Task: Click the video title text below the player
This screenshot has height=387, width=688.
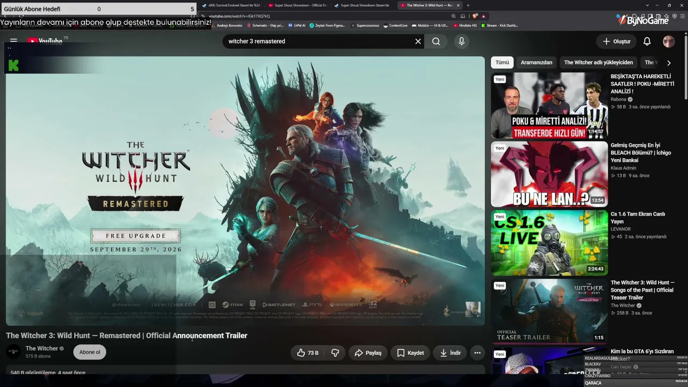Action: [x=126, y=335]
